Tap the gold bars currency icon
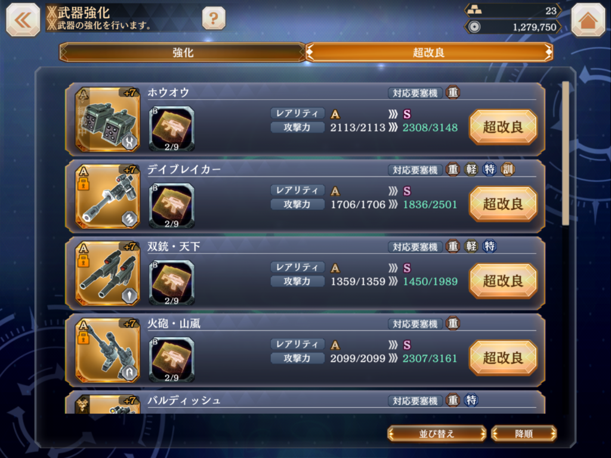Viewport: 611px width, 458px height. click(474, 11)
